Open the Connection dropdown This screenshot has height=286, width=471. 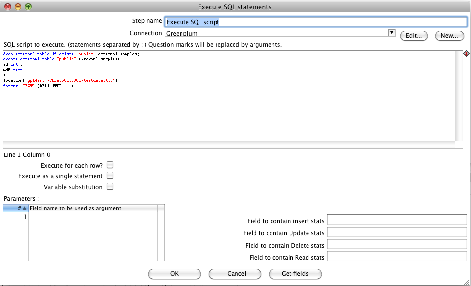coord(392,33)
